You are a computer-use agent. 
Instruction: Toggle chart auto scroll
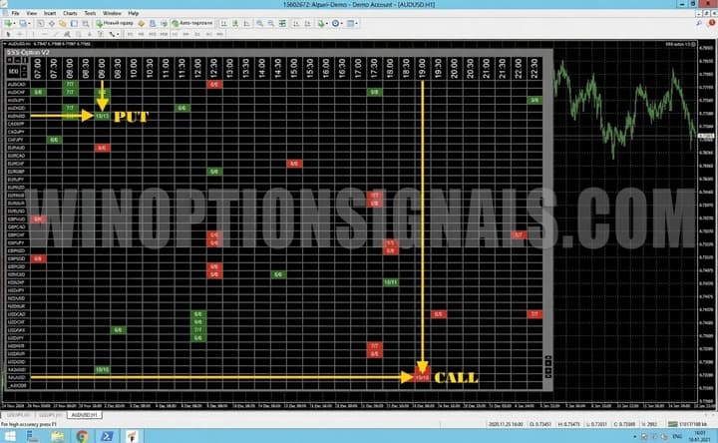point(296,23)
